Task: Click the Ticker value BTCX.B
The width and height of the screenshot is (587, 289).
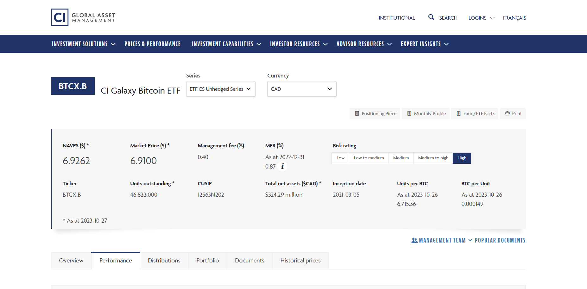Action: pos(72,195)
